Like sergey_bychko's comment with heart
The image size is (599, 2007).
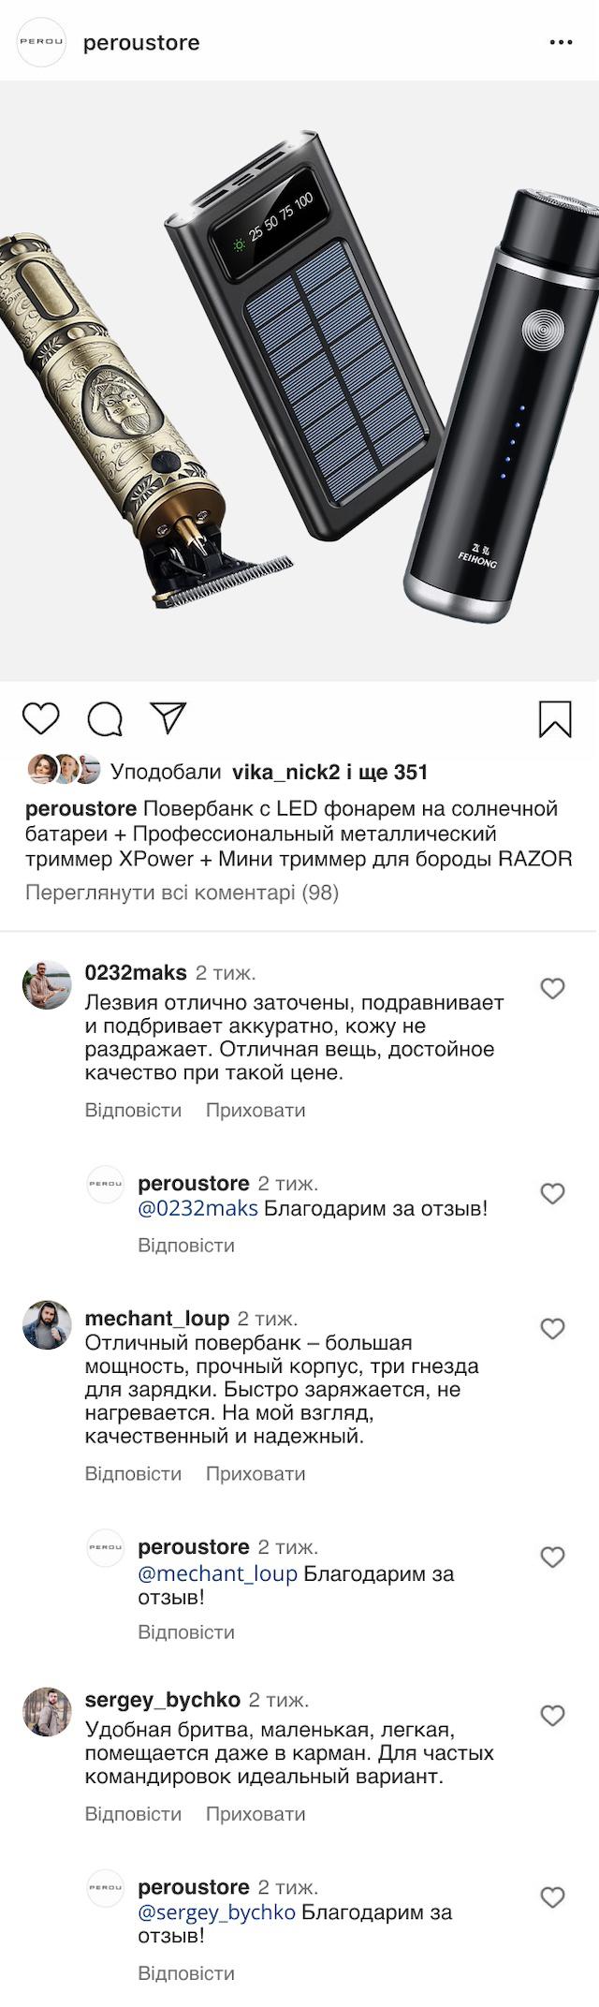point(553,1715)
